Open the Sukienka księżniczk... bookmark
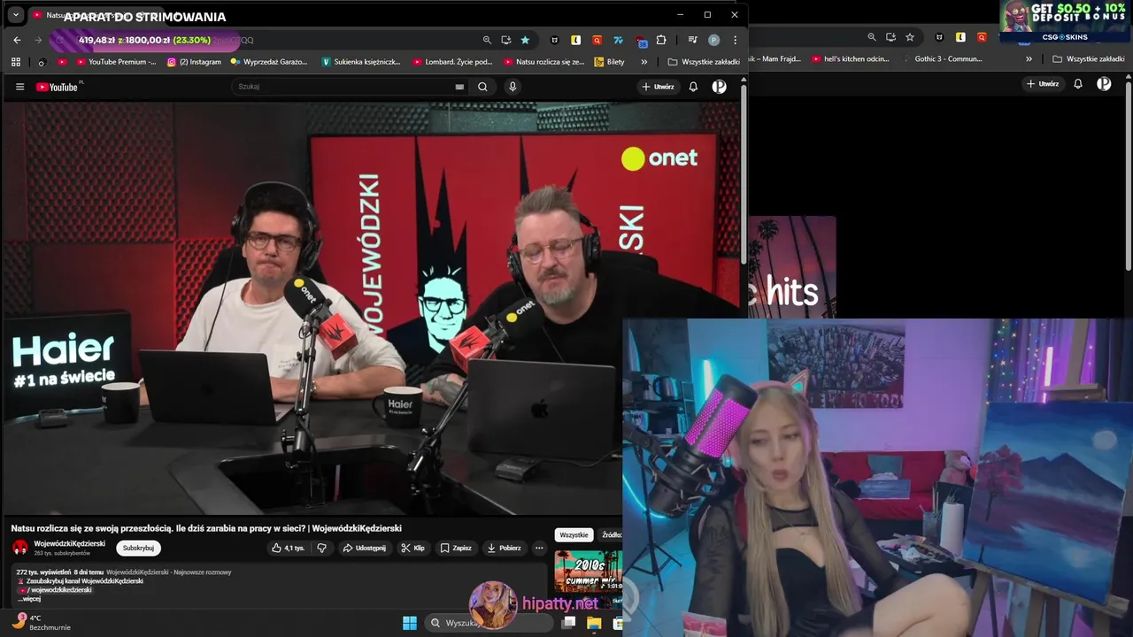This screenshot has height=637, width=1133. [x=361, y=62]
